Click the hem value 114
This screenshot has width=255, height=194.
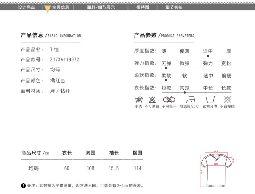(138, 168)
